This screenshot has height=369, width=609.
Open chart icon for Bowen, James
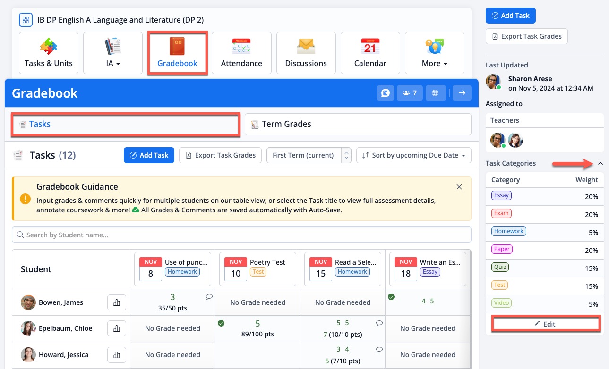pos(117,302)
